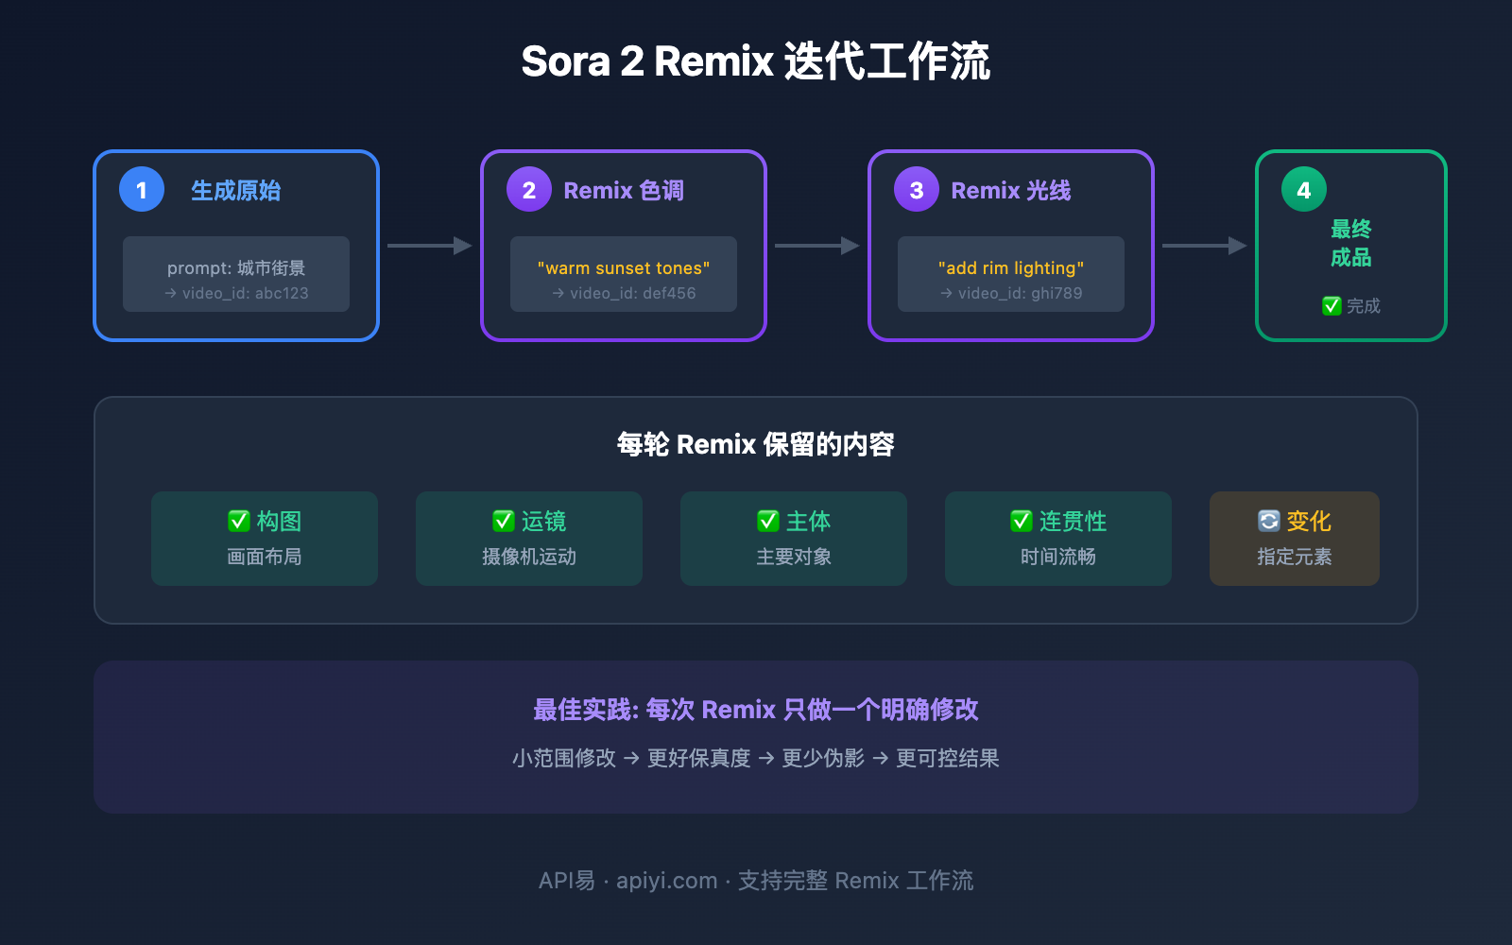Click the green 主体 color tile
The width and height of the screenshot is (1512, 945).
(793, 539)
